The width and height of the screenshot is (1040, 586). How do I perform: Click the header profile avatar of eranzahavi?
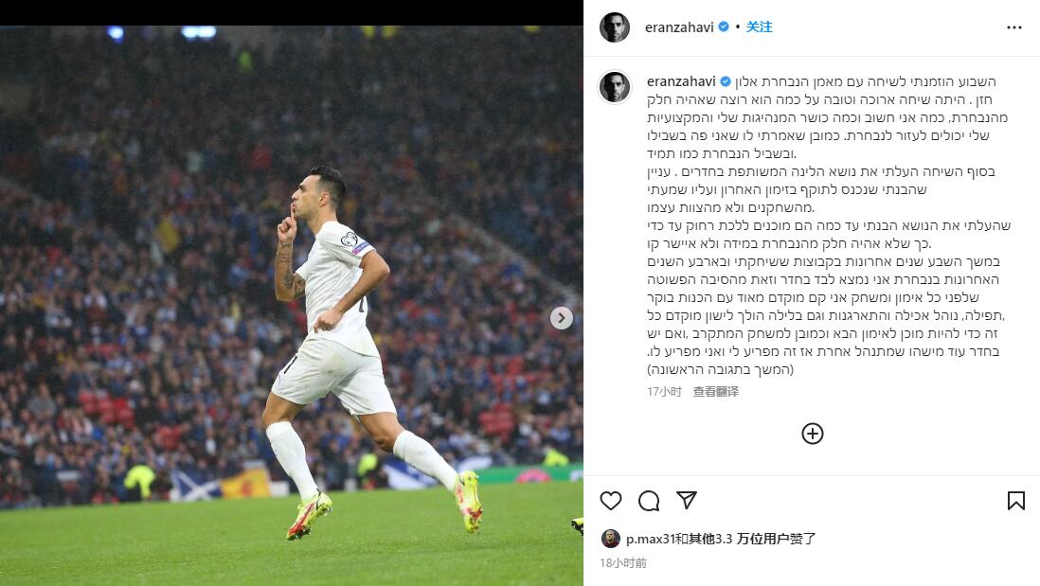614,27
